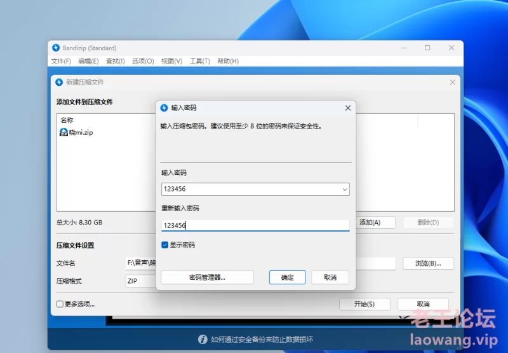The height and width of the screenshot is (353, 508).
Task: Open the 查找(I) menu
Action: [x=116, y=61]
